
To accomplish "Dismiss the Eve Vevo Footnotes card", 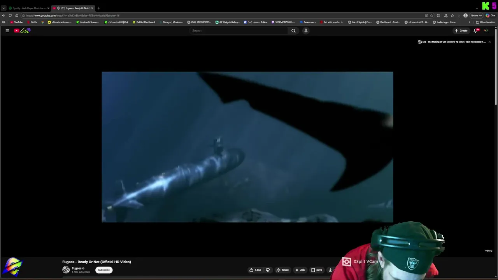I will pyautogui.click(x=489, y=42).
